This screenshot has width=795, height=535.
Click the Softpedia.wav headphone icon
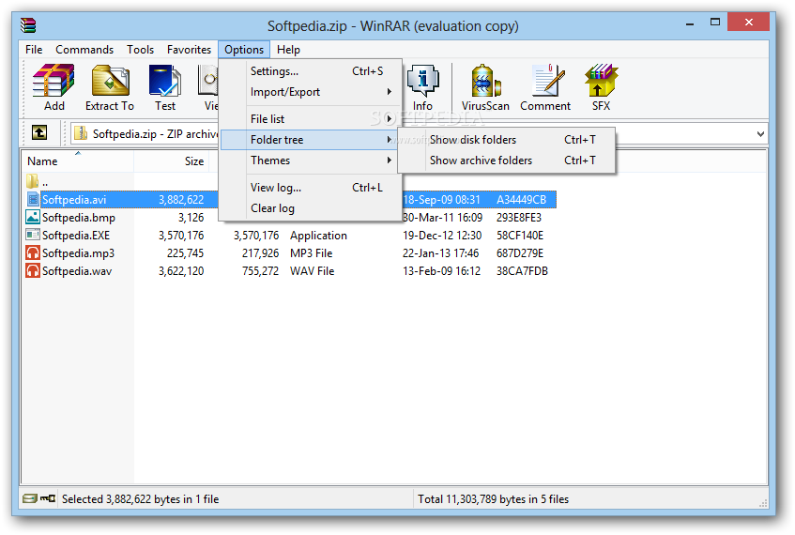(33, 270)
